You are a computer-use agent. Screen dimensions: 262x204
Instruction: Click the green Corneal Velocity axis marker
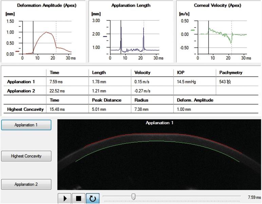tap(193, 30)
